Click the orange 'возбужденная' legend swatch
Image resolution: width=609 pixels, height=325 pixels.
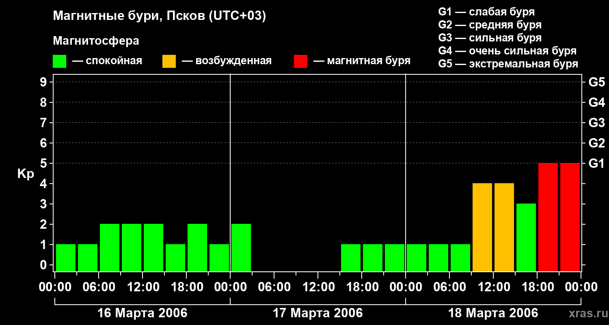169,61
